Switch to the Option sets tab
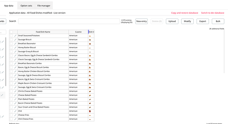The width and height of the screenshot is (228, 124). click(x=26, y=6)
